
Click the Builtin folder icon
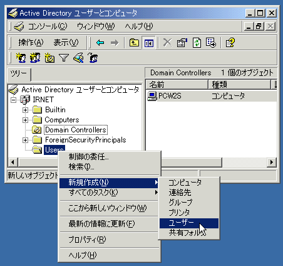point(38,110)
